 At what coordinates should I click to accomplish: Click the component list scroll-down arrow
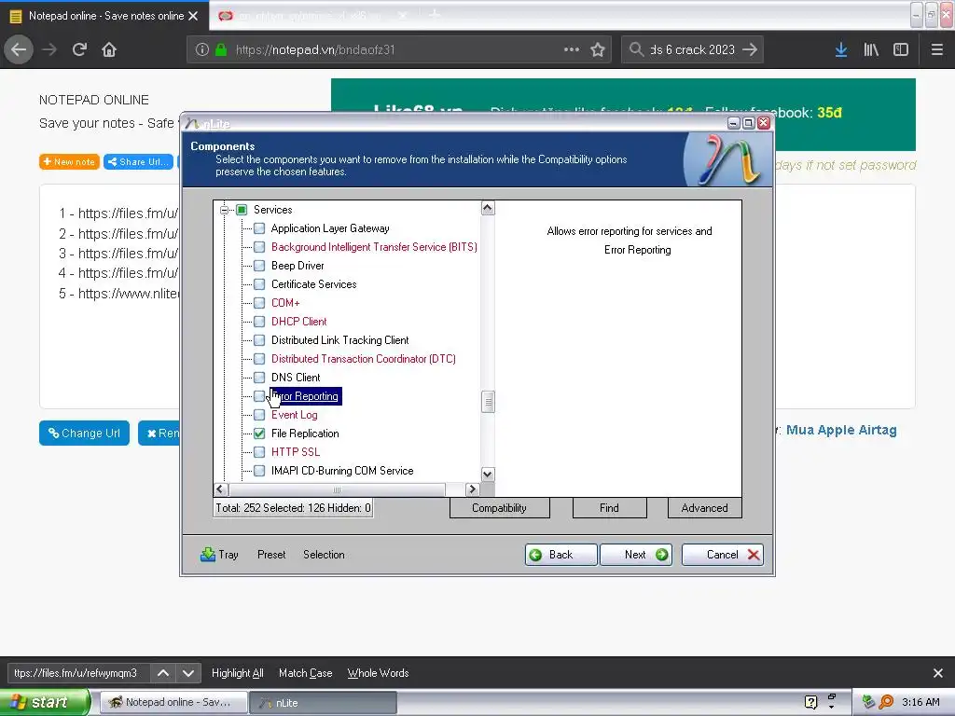point(488,475)
